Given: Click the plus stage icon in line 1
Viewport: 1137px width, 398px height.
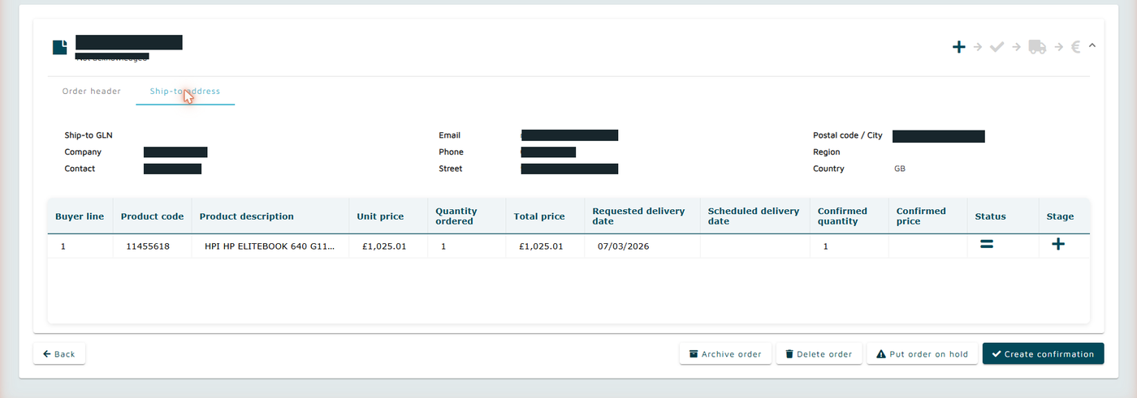Looking at the screenshot, I should [1058, 244].
